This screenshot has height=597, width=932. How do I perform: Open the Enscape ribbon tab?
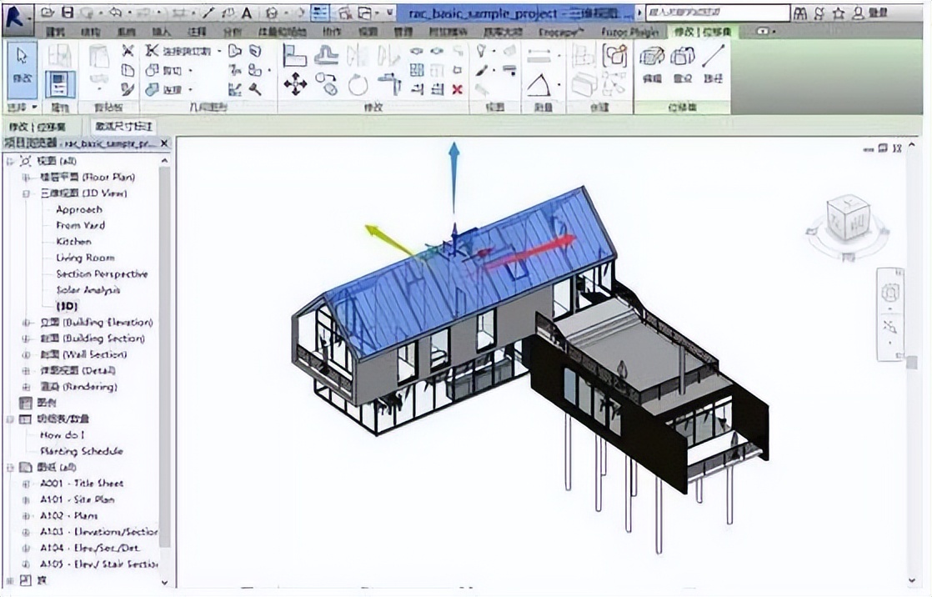pyautogui.click(x=561, y=31)
